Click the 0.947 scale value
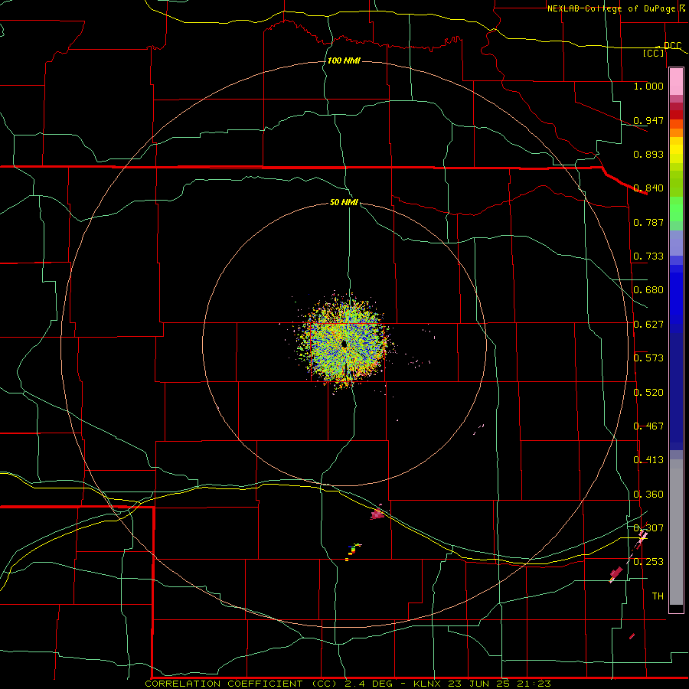This screenshot has width=689, height=689. click(648, 120)
